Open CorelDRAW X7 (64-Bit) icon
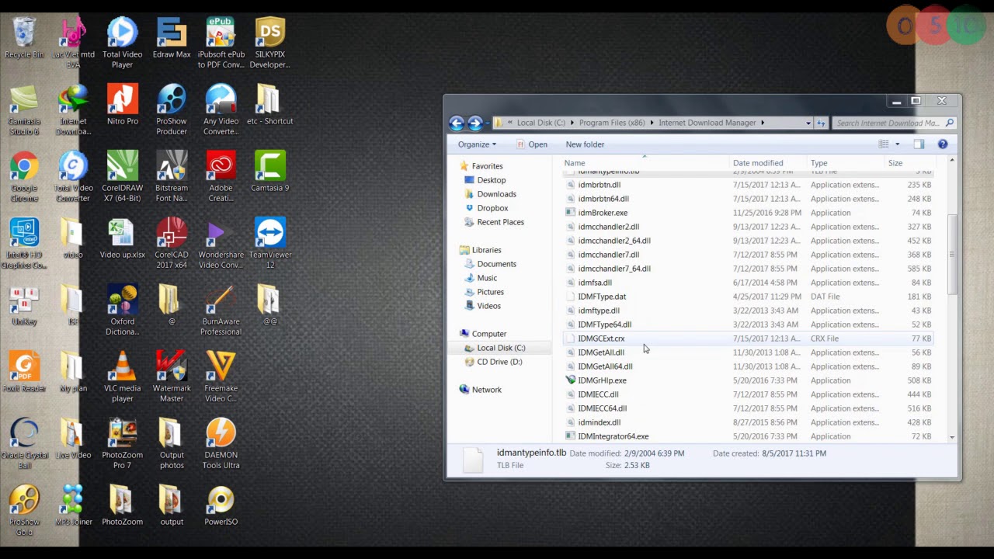The height and width of the screenshot is (559, 994). tap(122, 176)
